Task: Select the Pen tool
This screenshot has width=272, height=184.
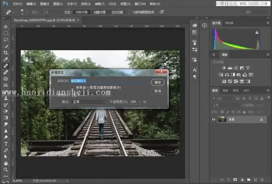Action: [x=6, y=150]
